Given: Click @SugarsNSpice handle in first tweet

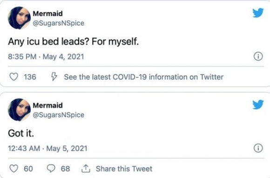Looking at the screenshot, I should (x=59, y=23).
